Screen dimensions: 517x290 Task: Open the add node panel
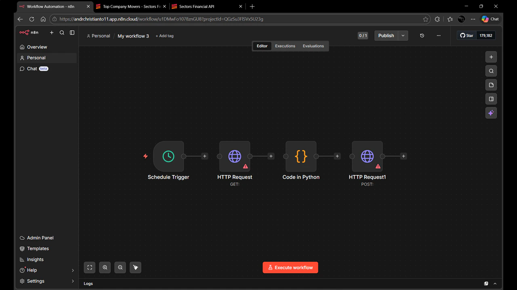(491, 57)
